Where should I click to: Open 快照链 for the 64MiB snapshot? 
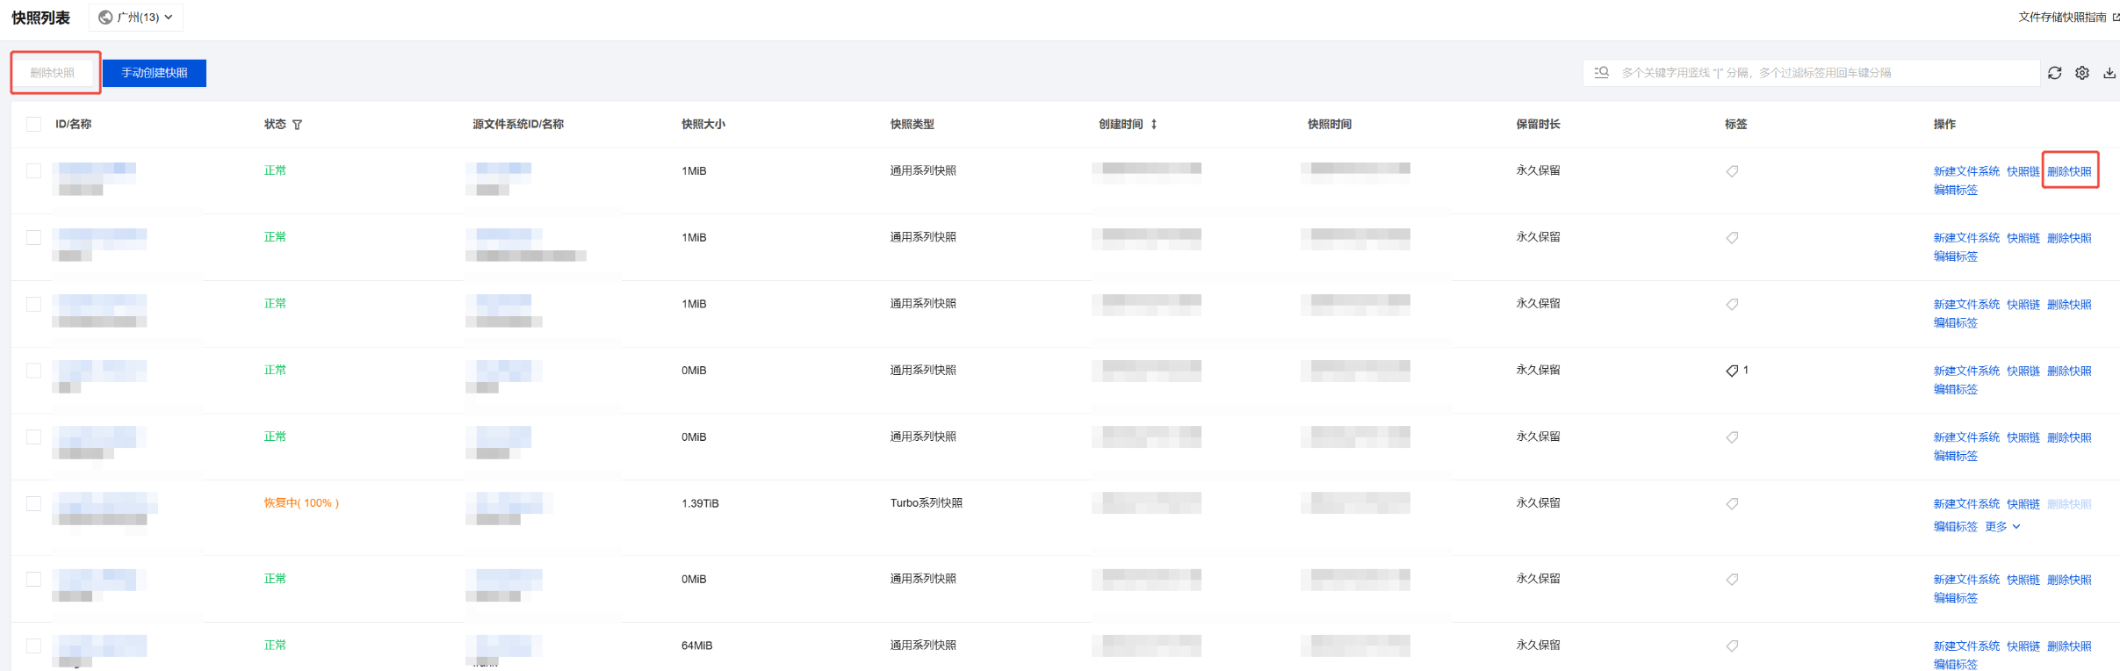[2023, 646]
